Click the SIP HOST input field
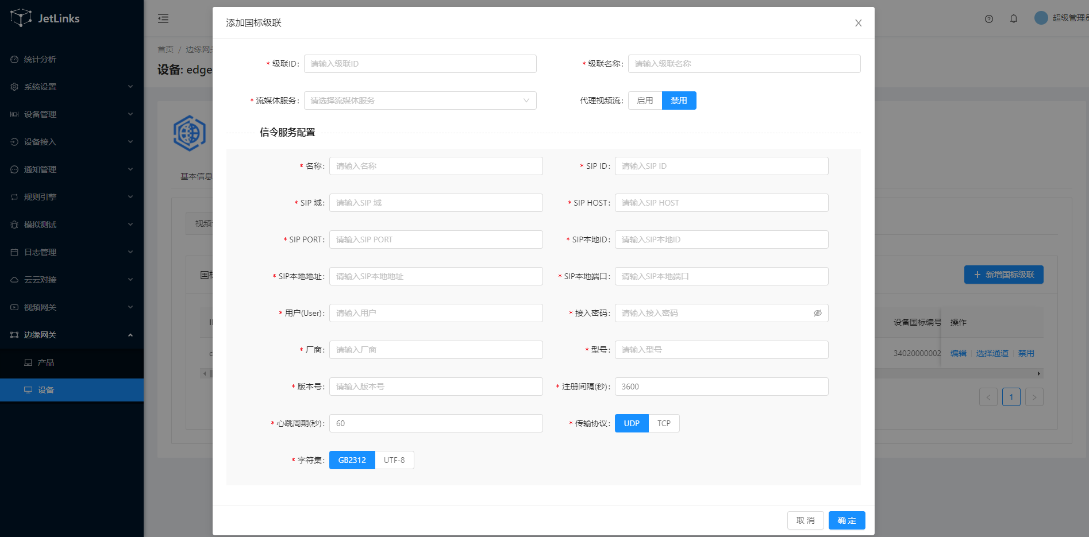Image resolution: width=1089 pixels, height=537 pixels. (721, 203)
